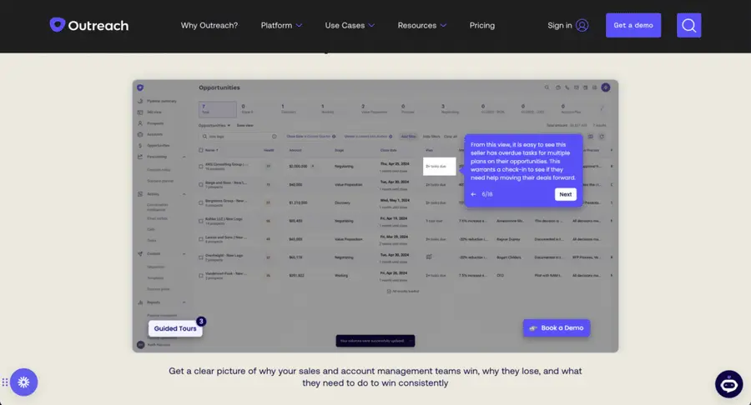Image resolution: width=751 pixels, height=405 pixels.
Task: Collapse the Reports sidebar section chevron
Action: 184,302
